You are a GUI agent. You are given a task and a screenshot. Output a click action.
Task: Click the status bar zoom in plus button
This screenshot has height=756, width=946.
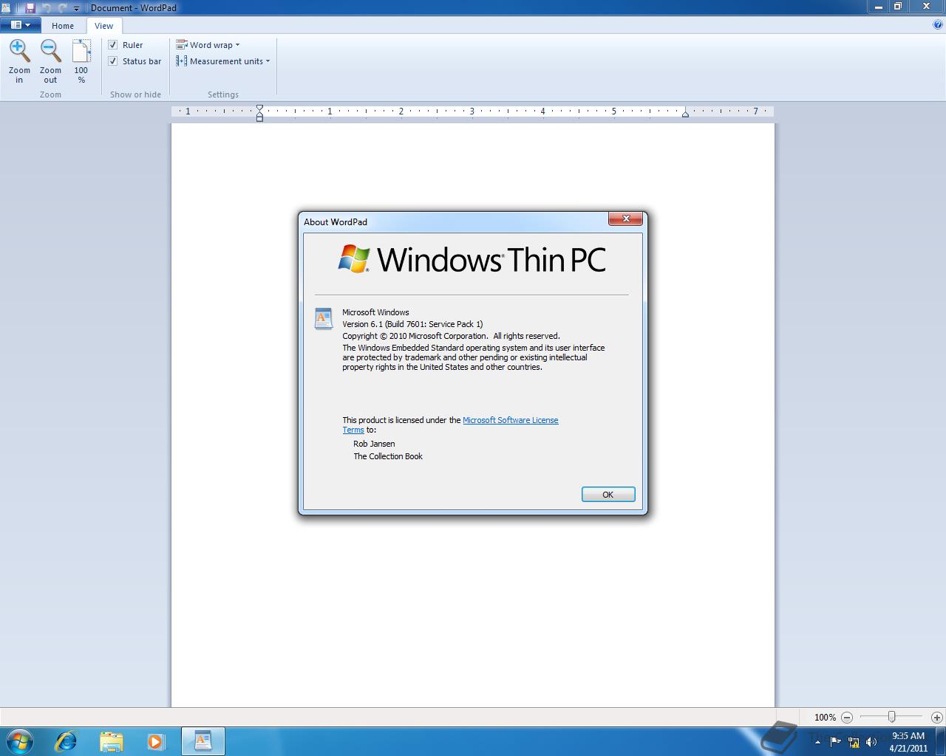click(x=936, y=717)
